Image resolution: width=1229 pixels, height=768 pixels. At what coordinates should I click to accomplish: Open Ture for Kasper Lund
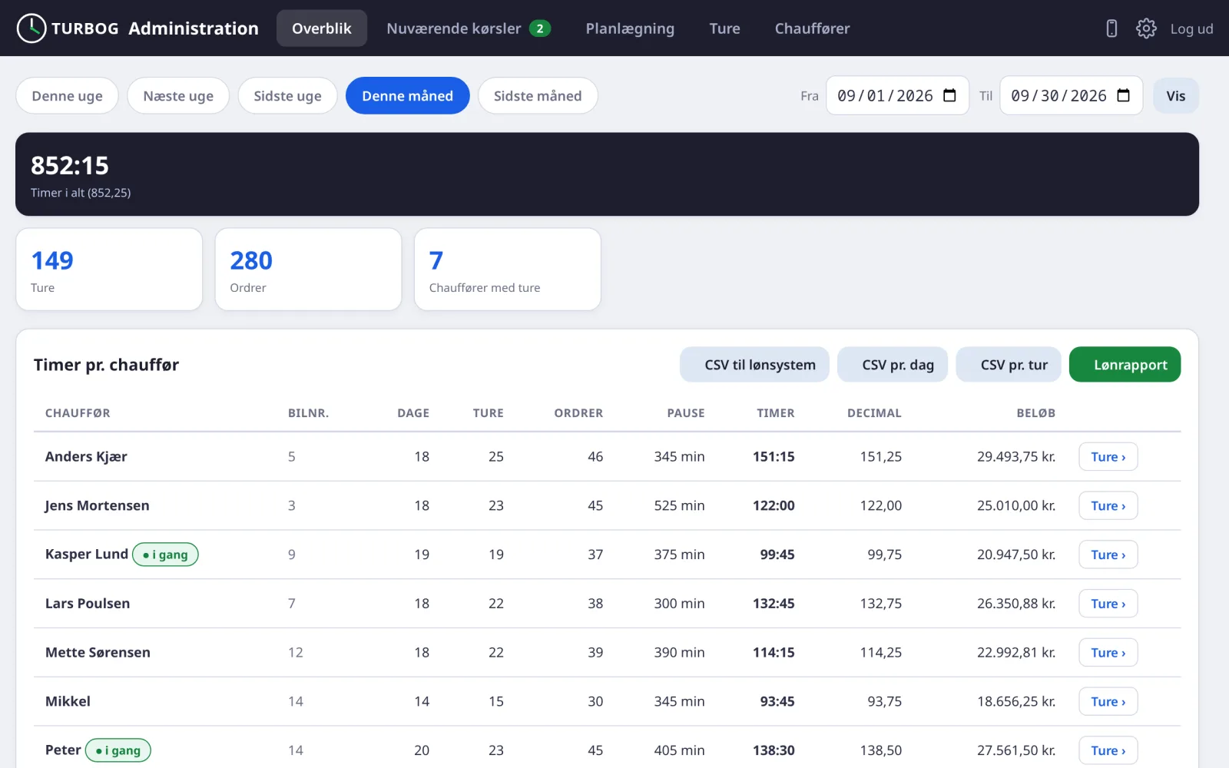point(1108,554)
